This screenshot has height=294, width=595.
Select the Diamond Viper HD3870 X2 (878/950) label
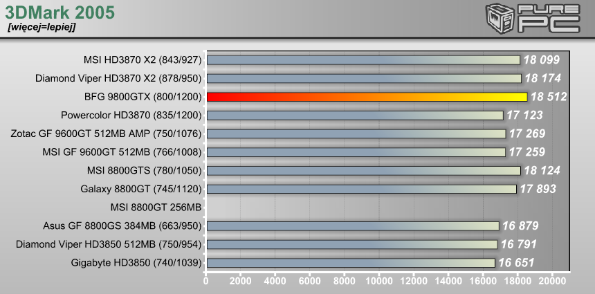tap(118, 78)
